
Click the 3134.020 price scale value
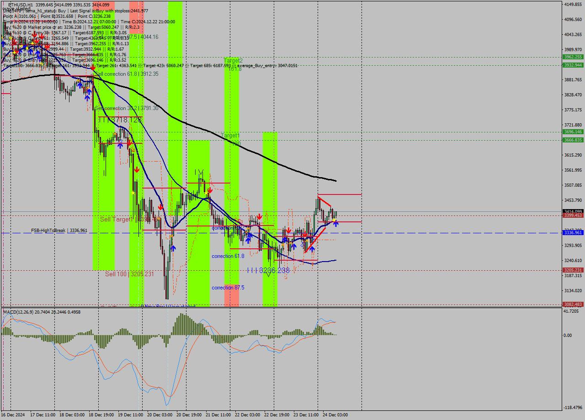(x=573, y=291)
